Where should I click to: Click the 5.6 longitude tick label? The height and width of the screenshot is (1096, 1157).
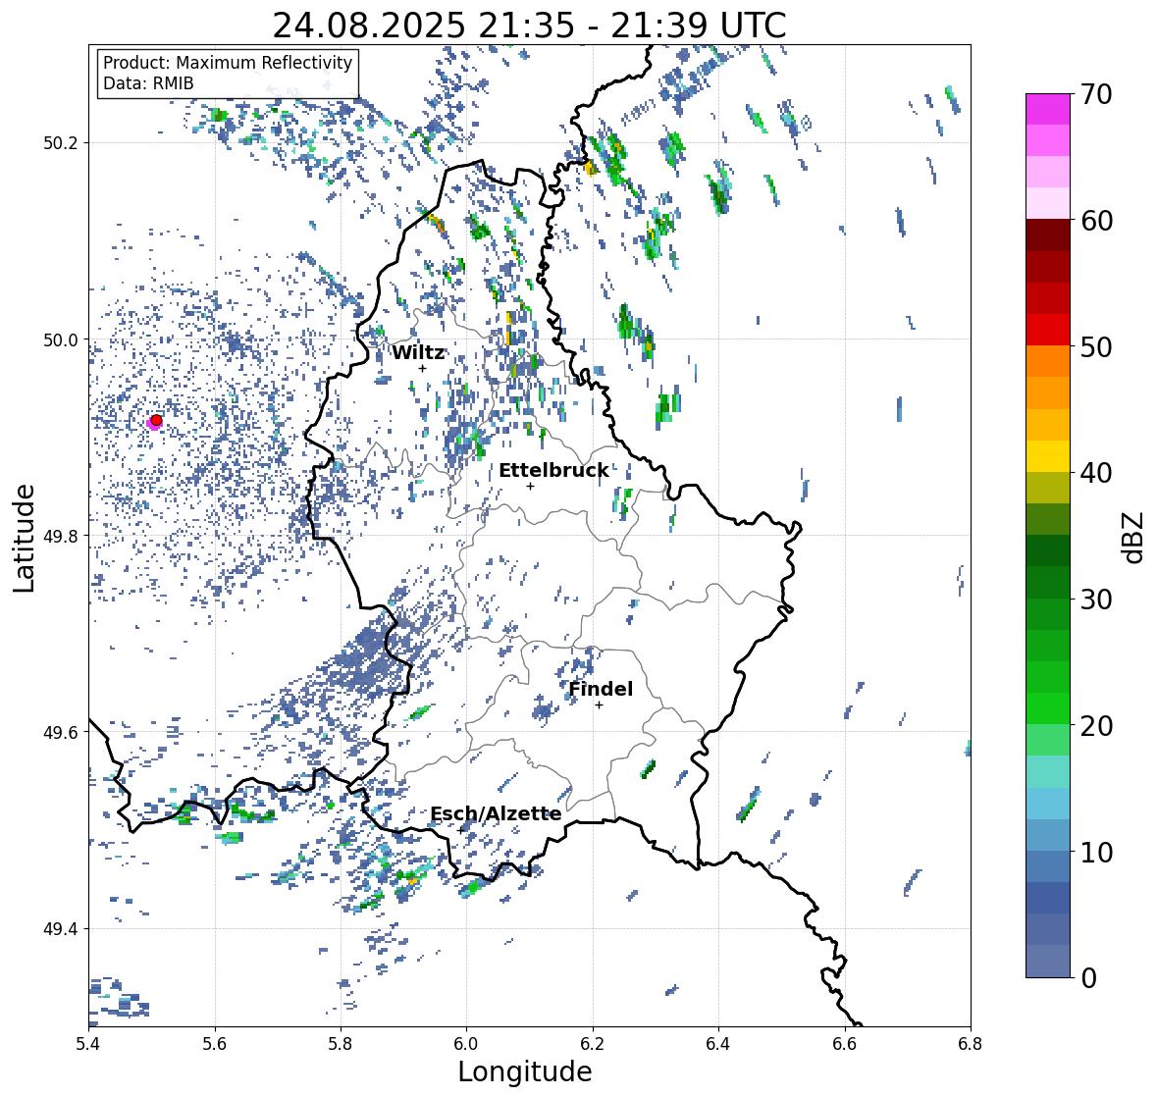point(215,1043)
